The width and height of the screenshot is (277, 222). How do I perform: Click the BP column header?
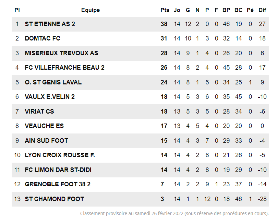(x=226, y=10)
